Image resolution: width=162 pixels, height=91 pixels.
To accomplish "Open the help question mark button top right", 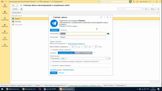I will pyautogui.click(x=158, y=9).
